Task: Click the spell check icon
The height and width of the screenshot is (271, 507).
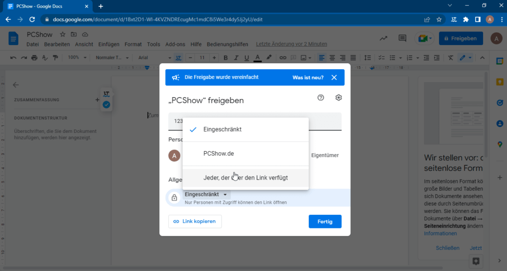Action: click(x=45, y=58)
